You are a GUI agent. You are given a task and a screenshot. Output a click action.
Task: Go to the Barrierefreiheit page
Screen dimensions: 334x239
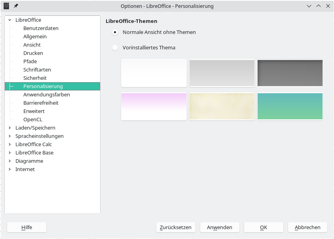[x=41, y=103]
